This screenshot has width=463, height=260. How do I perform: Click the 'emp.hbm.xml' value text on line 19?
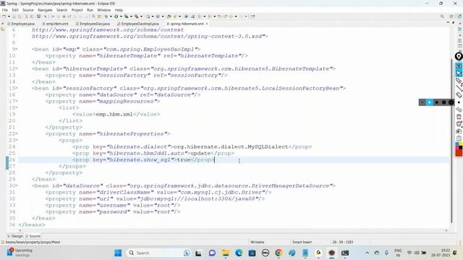tap(114, 114)
